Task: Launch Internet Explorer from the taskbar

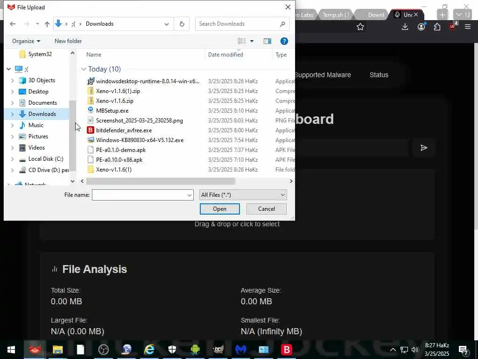Action: 149,350
